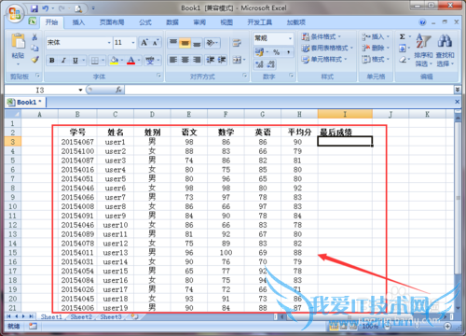Align text right

click(x=197, y=60)
